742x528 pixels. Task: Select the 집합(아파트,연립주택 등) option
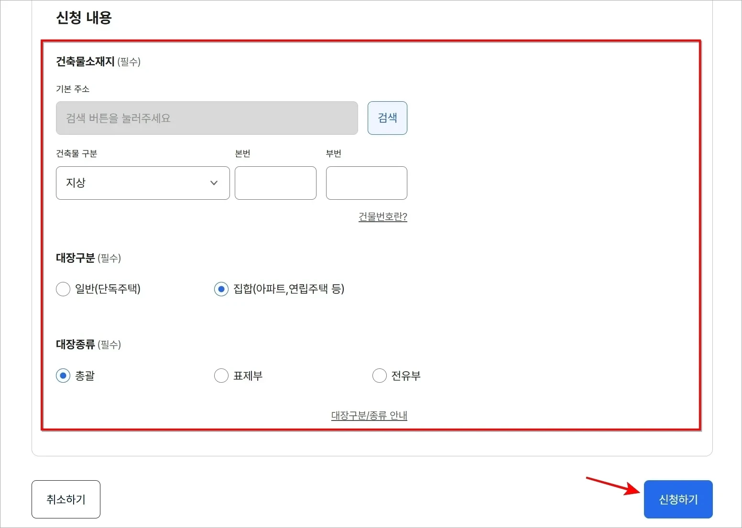tap(221, 289)
